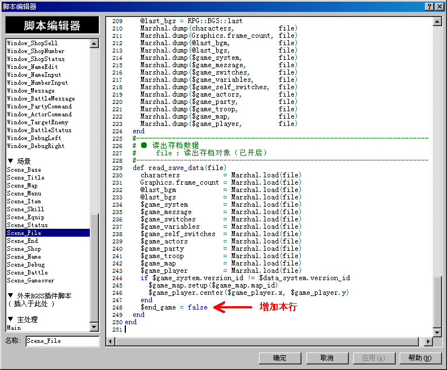The image size is (447, 370).
Task: Select Window_BattleMessage script
Action: click(41, 98)
